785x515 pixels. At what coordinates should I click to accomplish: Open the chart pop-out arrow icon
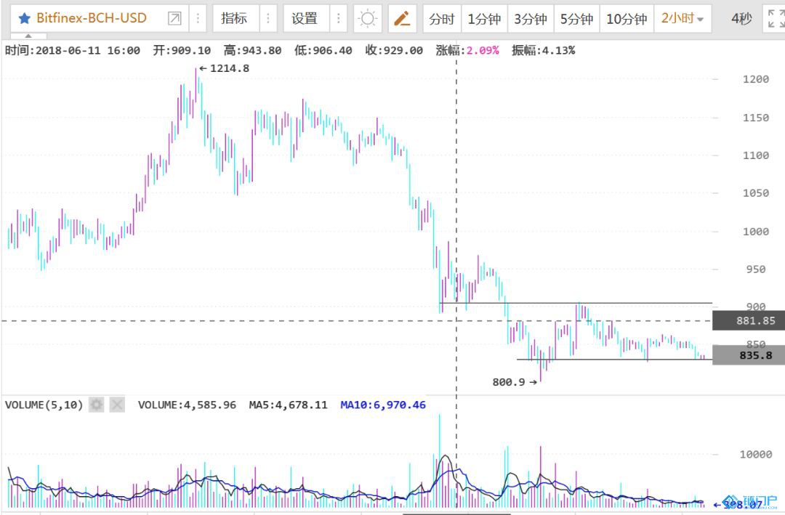[174, 19]
